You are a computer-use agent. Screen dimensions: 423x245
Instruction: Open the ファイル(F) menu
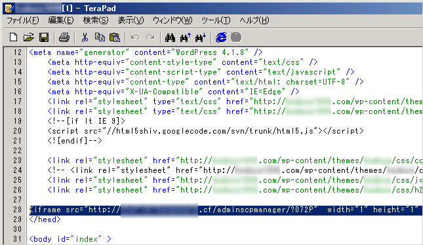tap(23, 20)
